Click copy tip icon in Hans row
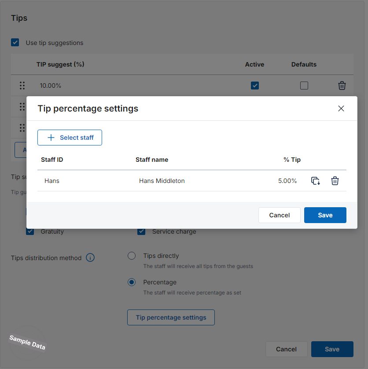Viewport: 368px width, 369px height. click(x=315, y=181)
